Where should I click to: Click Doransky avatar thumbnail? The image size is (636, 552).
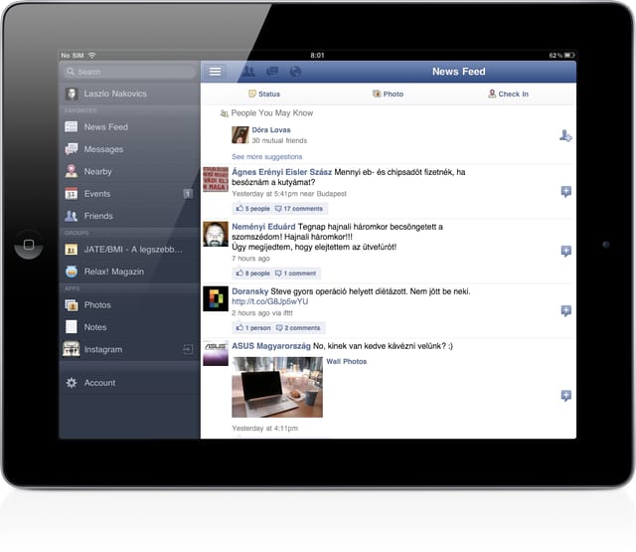[x=216, y=298]
